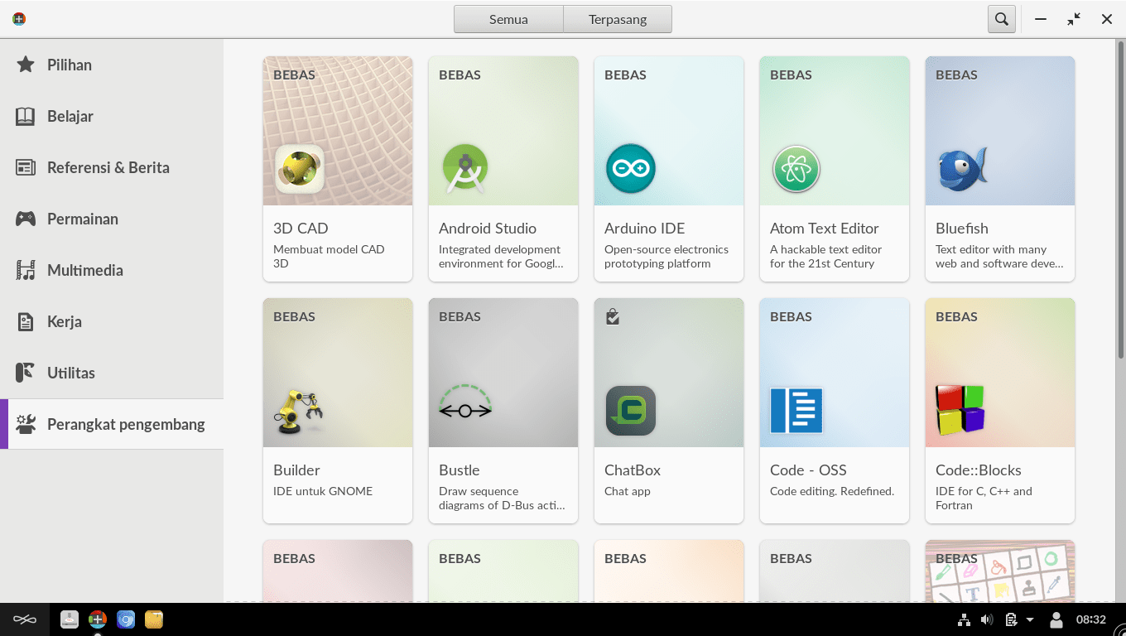Click the Bustle arrow diagram icon
Image resolution: width=1126 pixels, height=636 pixels.
(x=465, y=402)
